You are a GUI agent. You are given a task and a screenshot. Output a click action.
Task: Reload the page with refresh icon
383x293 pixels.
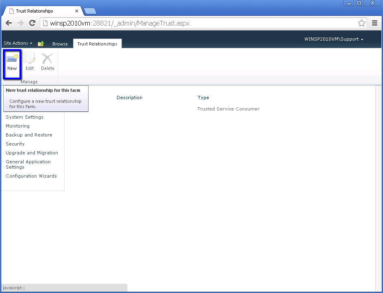pyautogui.click(x=32, y=23)
